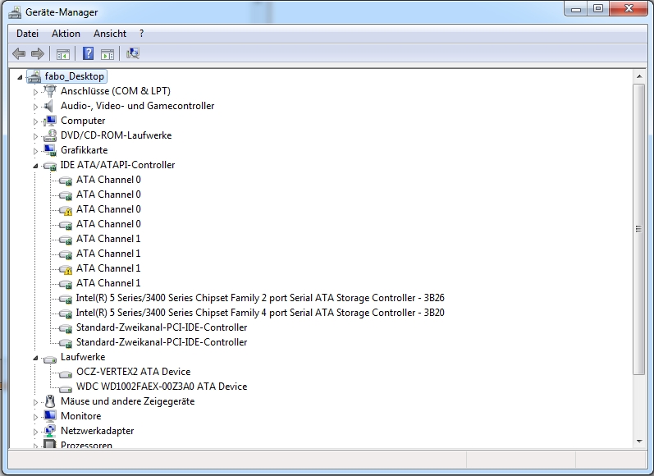This screenshot has height=476, width=654.
Task: Collapse the fabo_Desktop root node
Action: pyautogui.click(x=20, y=77)
